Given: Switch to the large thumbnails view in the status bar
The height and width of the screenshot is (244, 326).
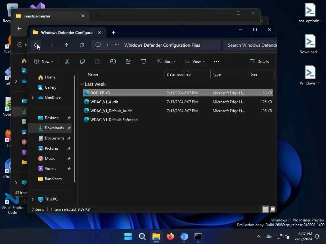Looking at the screenshot, I should (272, 209).
